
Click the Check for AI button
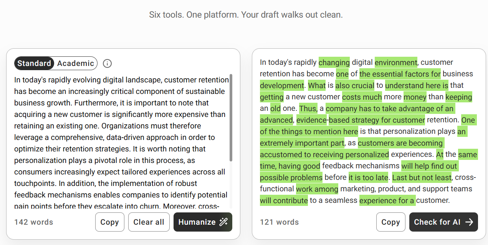pyautogui.click(x=443, y=222)
